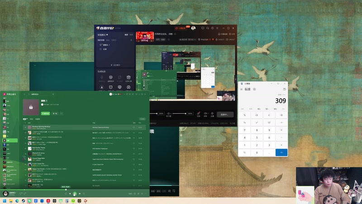Click the 播放全部 play all button

click(46, 113)
